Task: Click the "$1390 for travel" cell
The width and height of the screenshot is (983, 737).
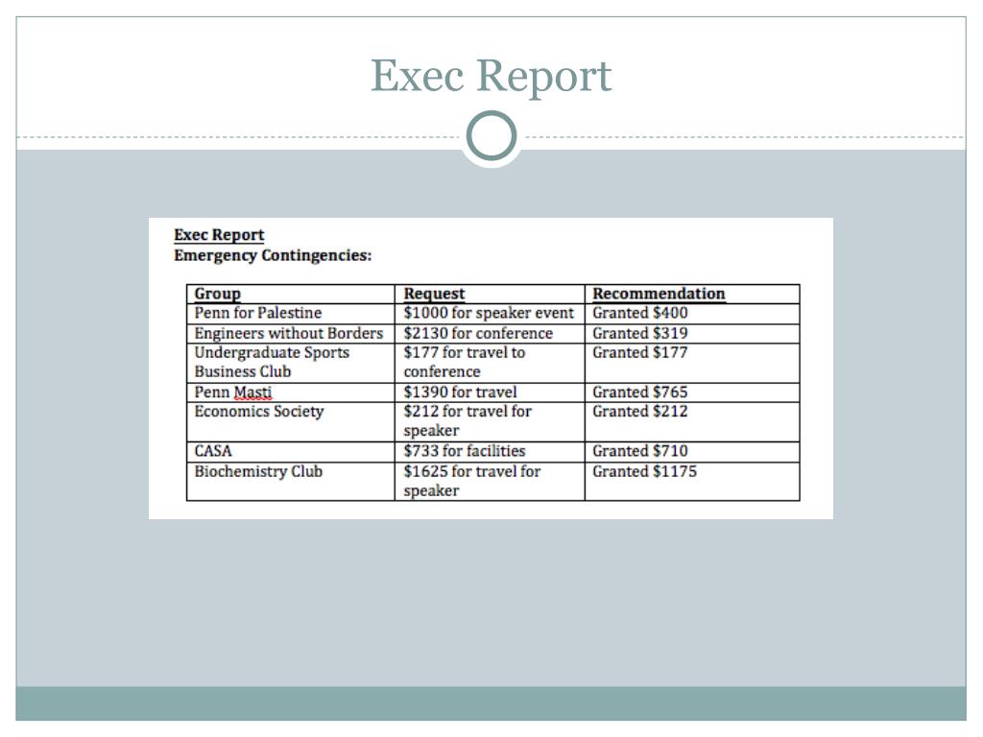Action: point(490,392)
